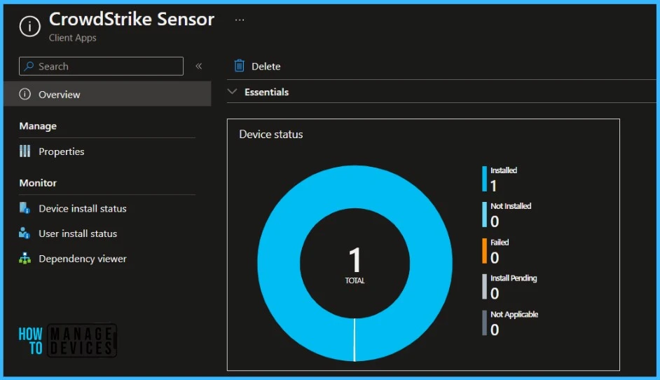The width and height of the screenshot is (660, 380).
Task: Click the 1 TOTAL center of chart
Action: pyautogui.click(x=355, y=264)
